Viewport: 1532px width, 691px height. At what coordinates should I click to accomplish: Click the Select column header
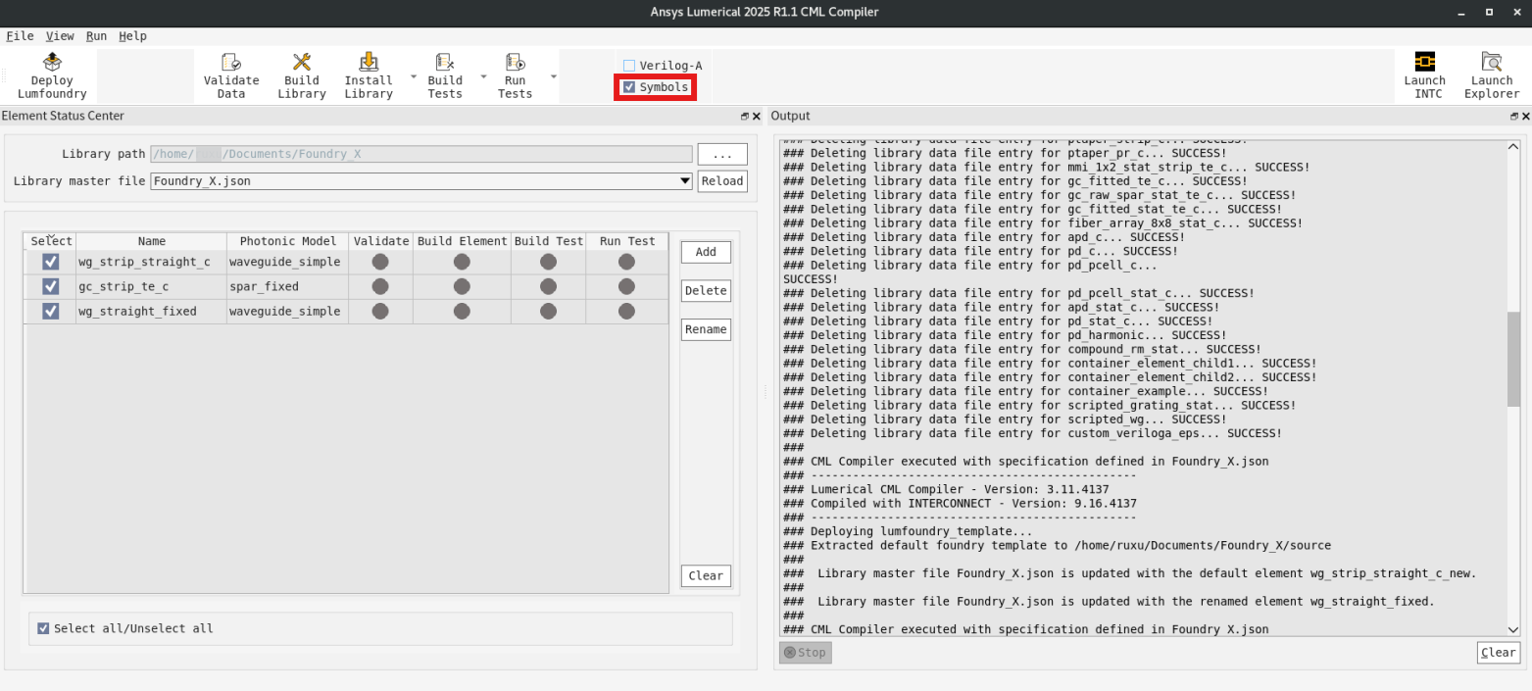click(51, 241)
